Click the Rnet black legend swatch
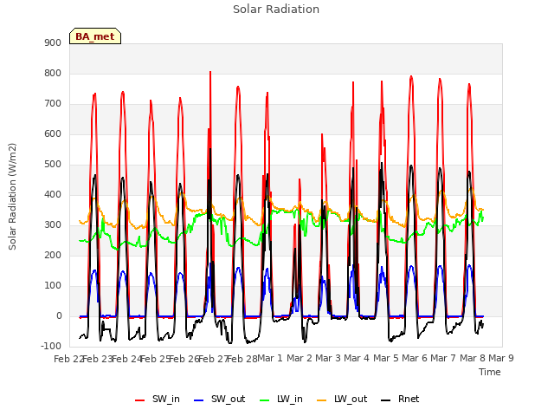Viewport: 554px width, 416px height. pos(386,400)
